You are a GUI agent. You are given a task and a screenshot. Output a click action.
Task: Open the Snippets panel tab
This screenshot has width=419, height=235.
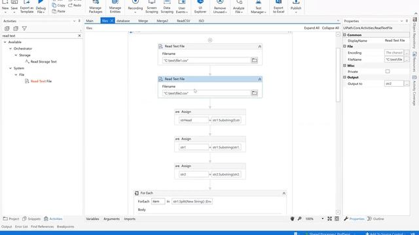click(x=31, y=219)
